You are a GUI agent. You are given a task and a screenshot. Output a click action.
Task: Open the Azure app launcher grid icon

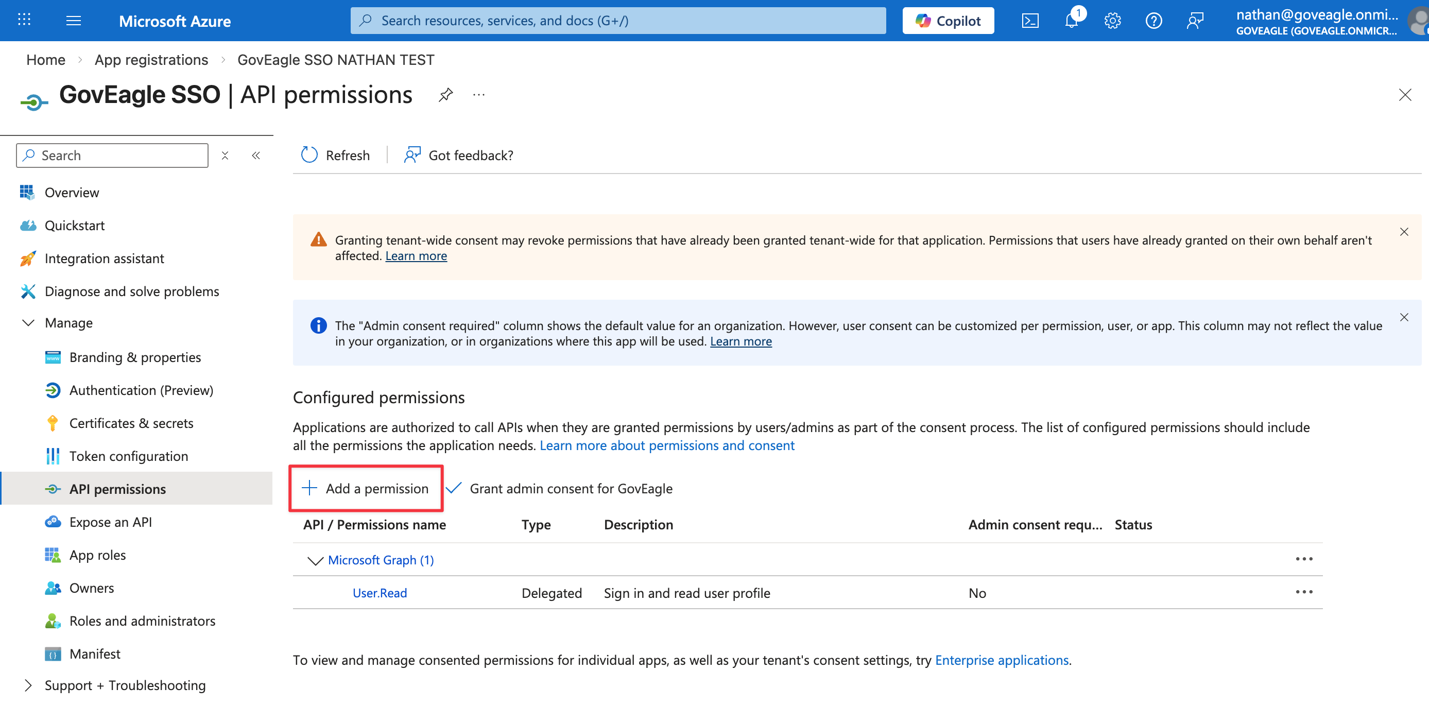click(24, 20)
